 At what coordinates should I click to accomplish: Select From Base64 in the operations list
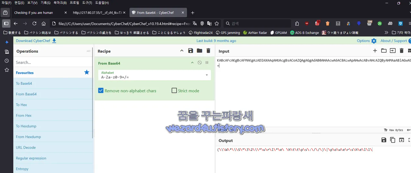53,94
